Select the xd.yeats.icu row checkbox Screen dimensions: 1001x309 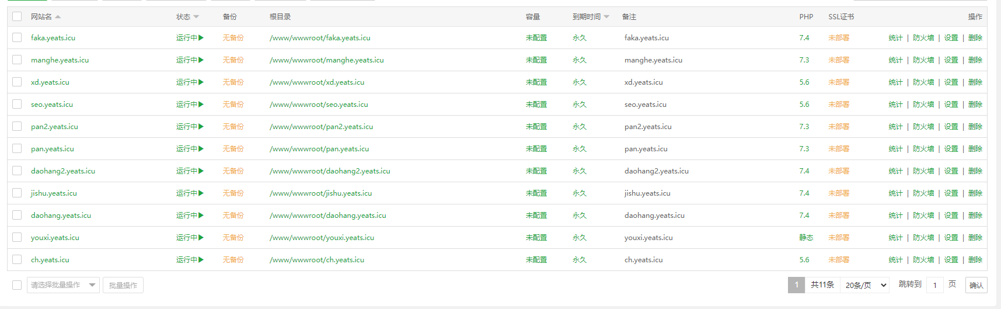coord(17,82)
